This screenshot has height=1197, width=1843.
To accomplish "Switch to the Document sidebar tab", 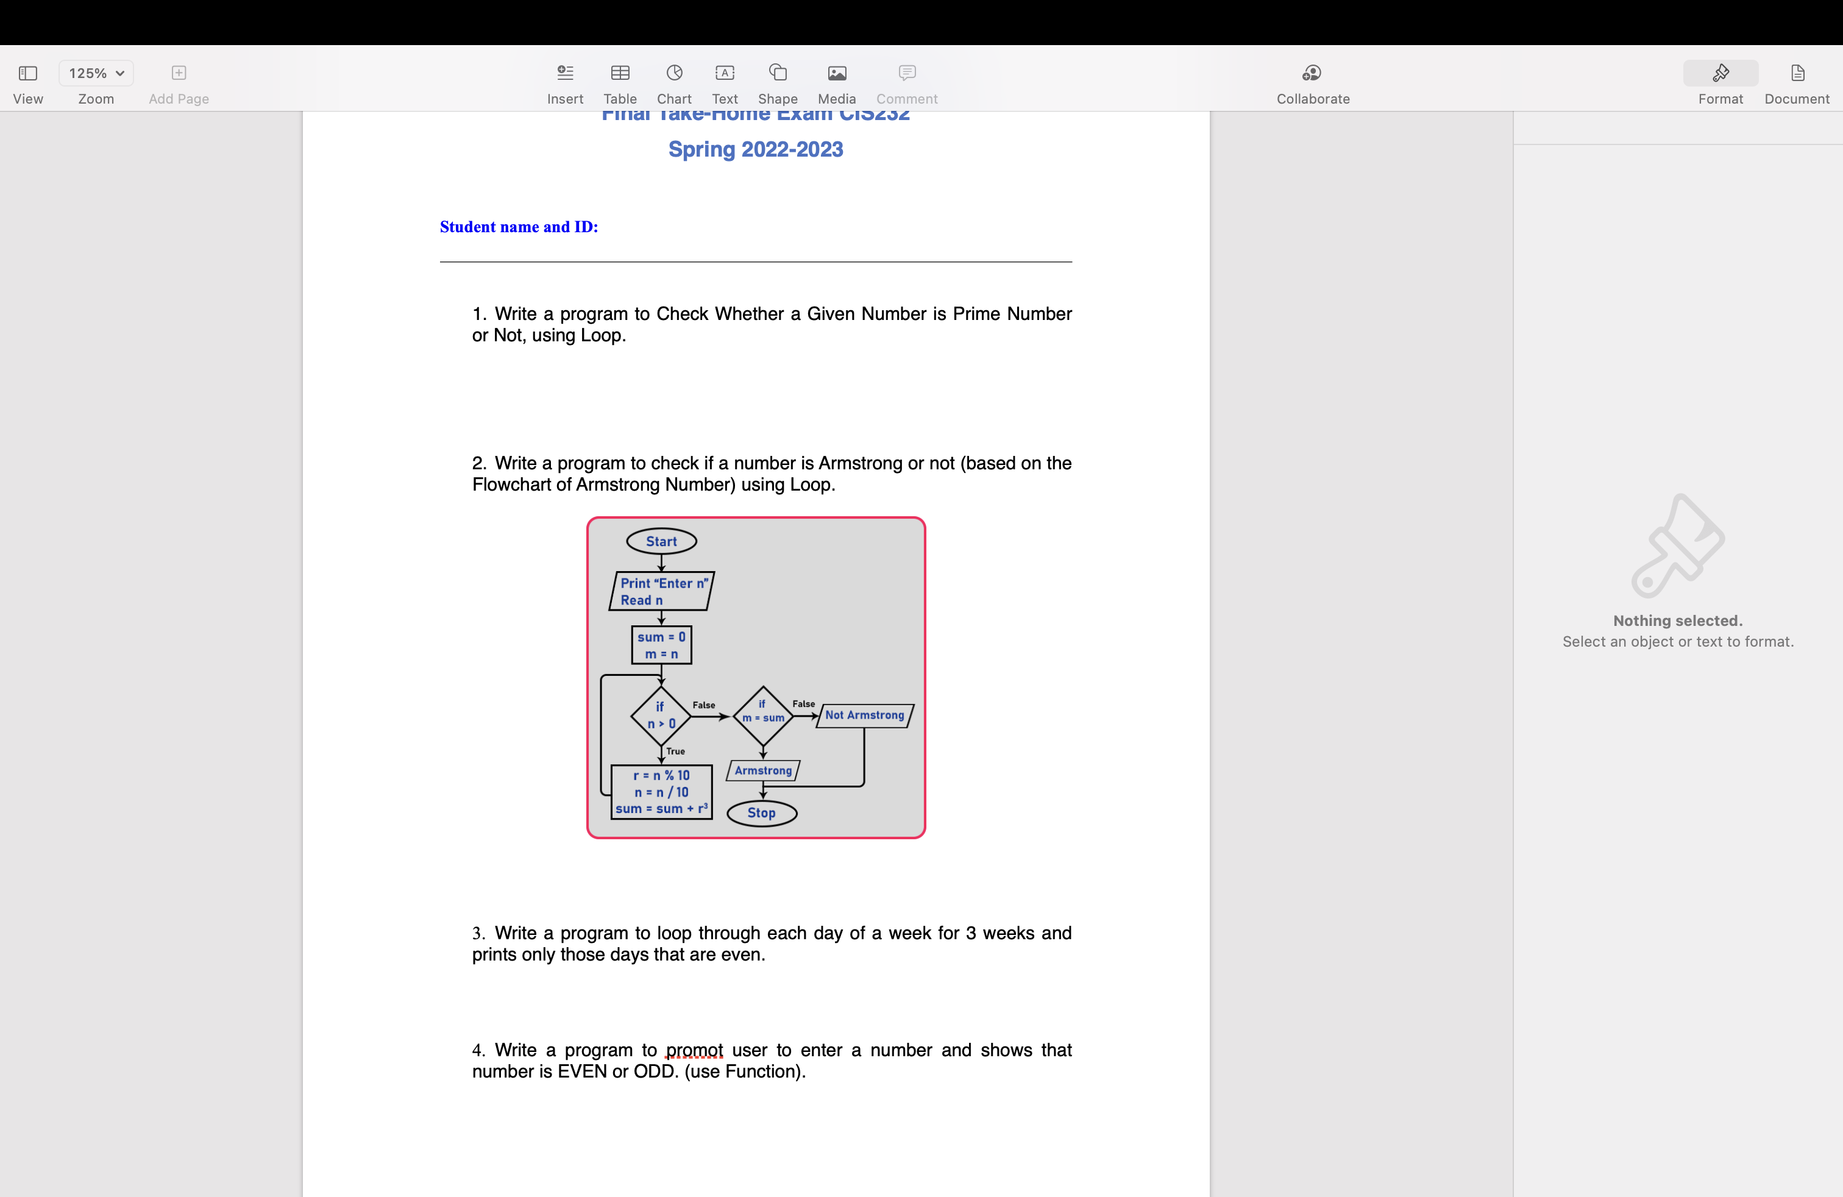I will (1797, 74).
